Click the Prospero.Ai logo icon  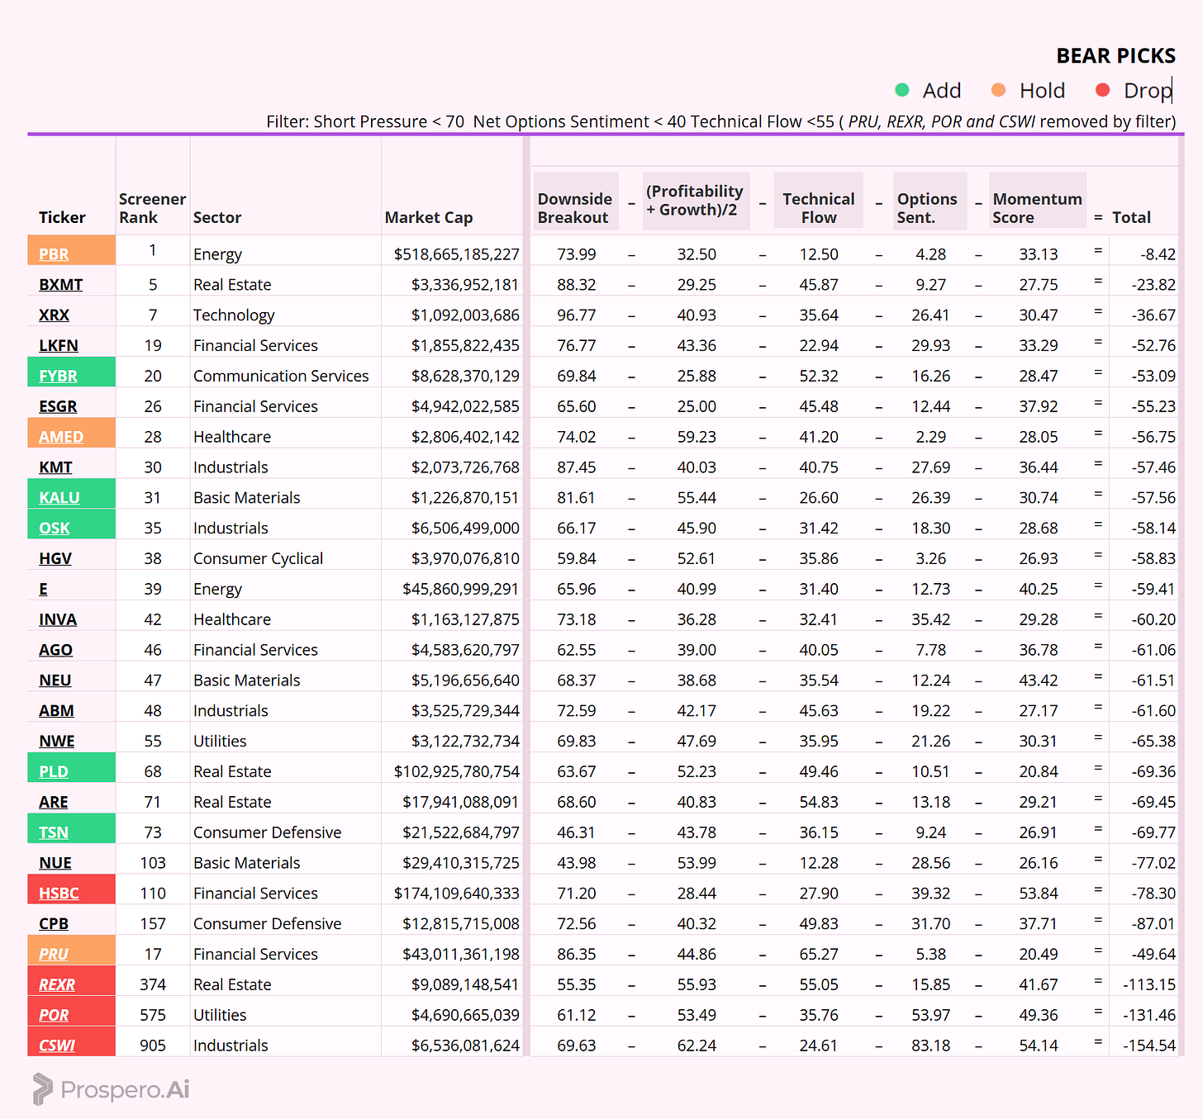point(42,1089)
